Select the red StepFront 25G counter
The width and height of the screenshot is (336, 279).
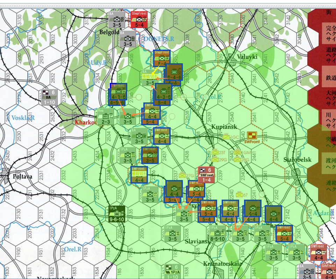(x=139, y=20)
